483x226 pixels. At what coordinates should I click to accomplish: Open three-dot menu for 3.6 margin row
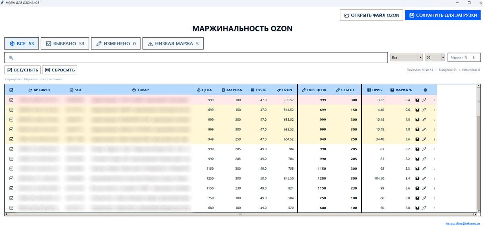tap(434, 139)
